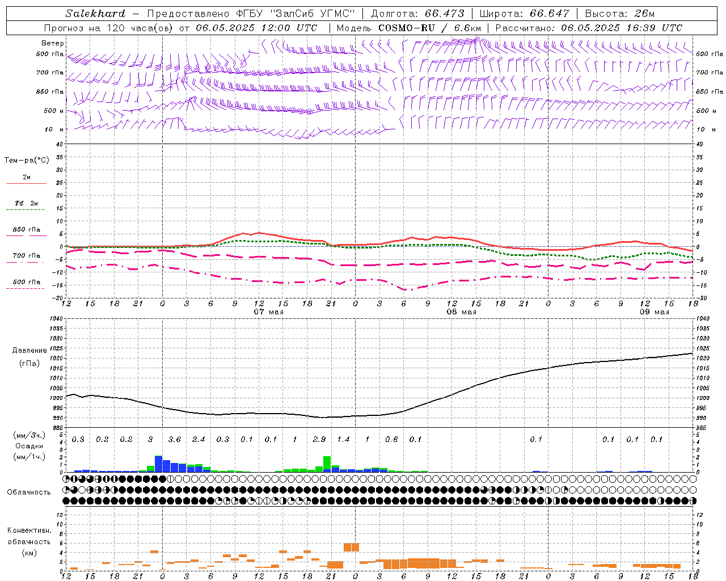
Task: Click "Прогноз на 120 часа(ов)" text
Action: coord(108,28)
